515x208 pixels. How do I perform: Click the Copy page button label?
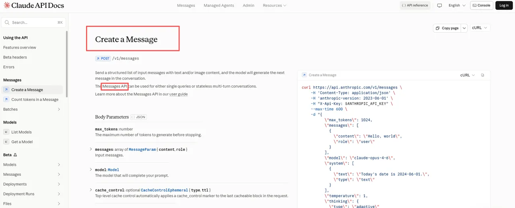[450, 28]
